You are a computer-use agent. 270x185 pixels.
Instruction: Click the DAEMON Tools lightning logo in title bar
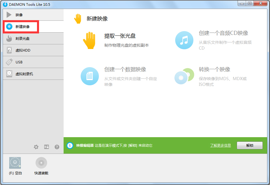pyautogui.click(x=5, y=4)
